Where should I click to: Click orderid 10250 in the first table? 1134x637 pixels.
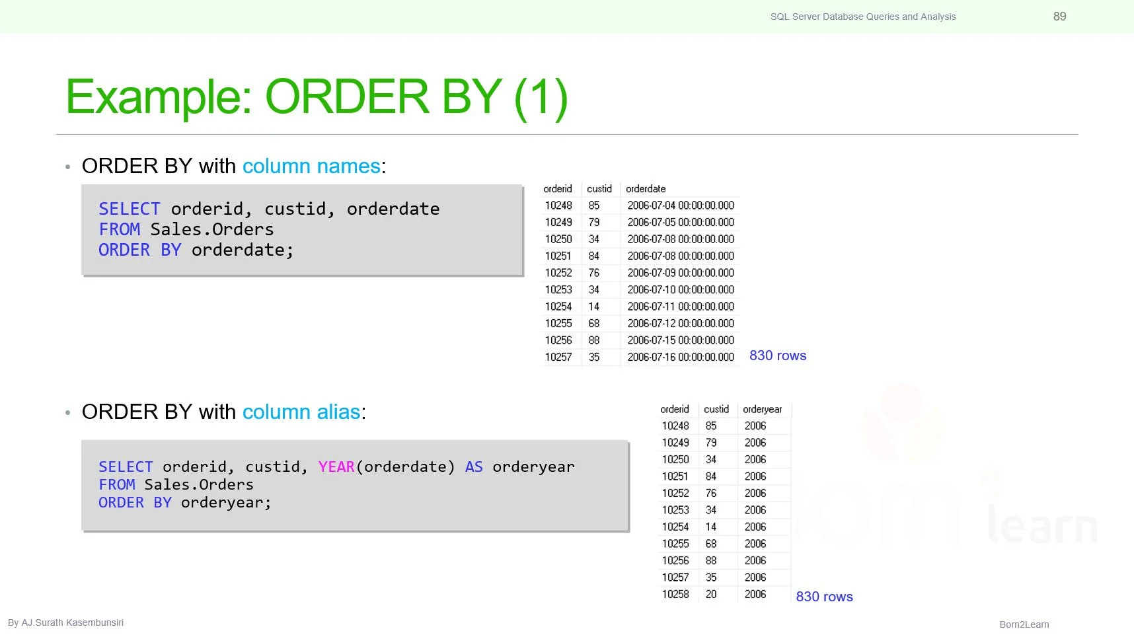pos(558,239)
